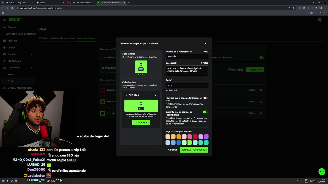Screen dimensions: 328x184
Task: Click the back arrow beside VIP 1 DÍA preview
Action: (x=126, y=95)
